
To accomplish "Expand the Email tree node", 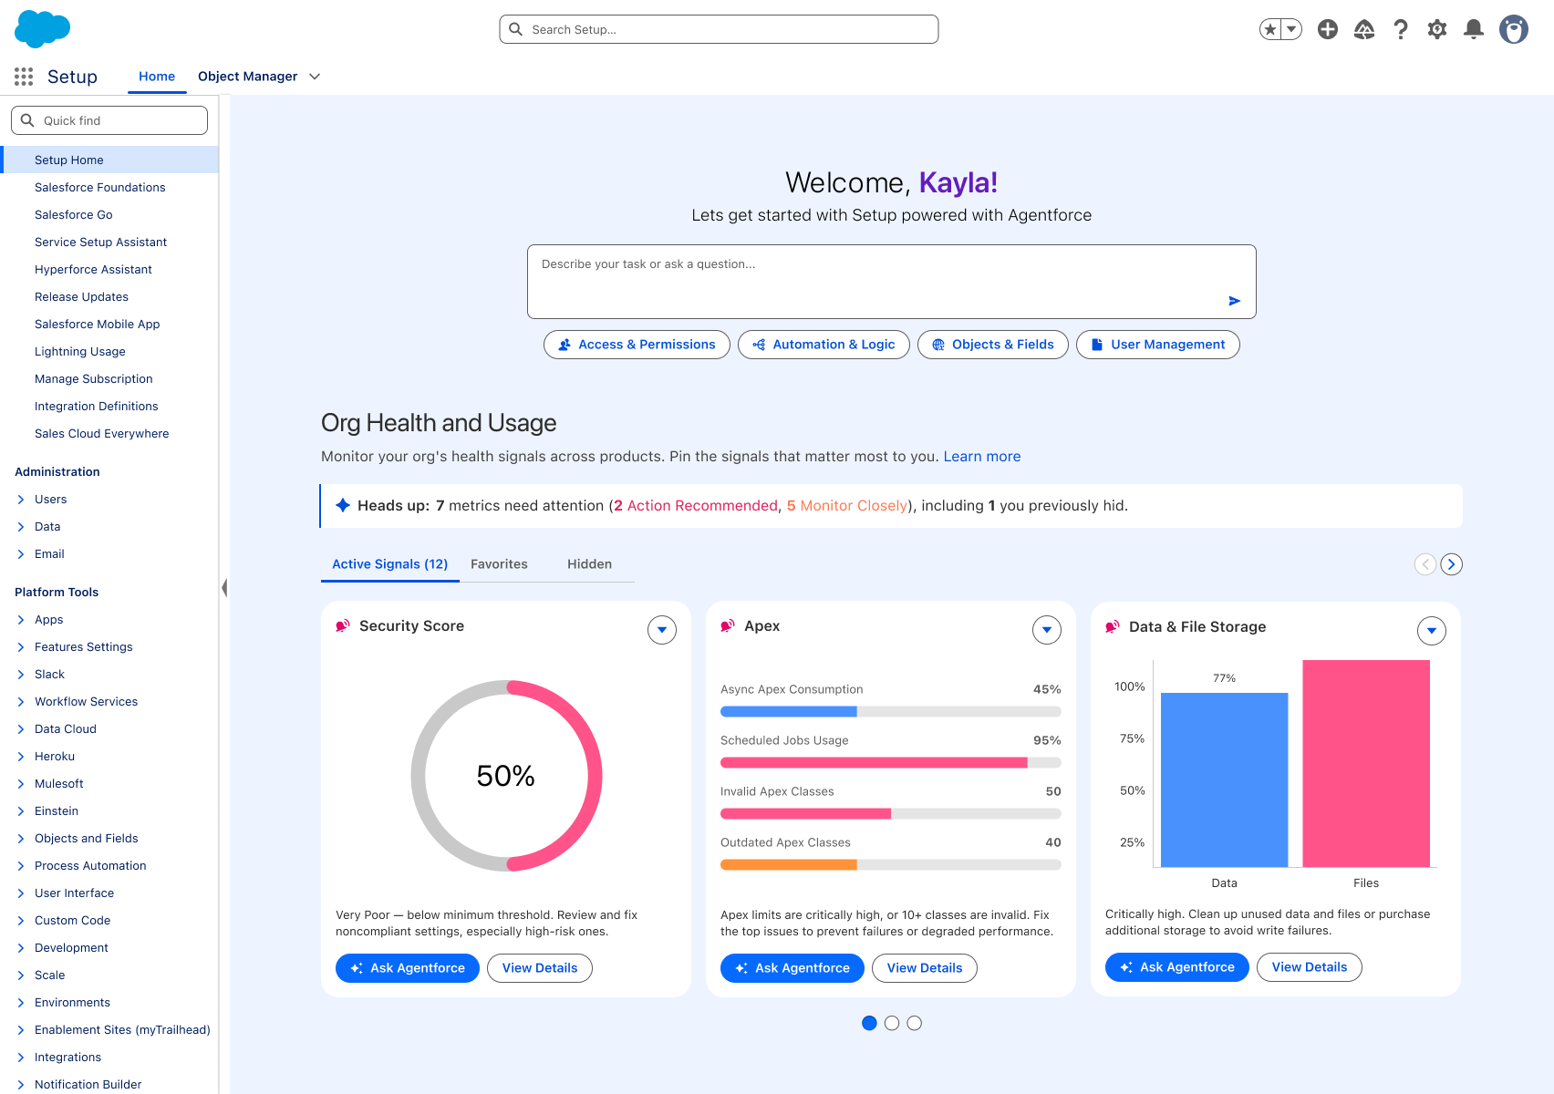I will (21, 554).
